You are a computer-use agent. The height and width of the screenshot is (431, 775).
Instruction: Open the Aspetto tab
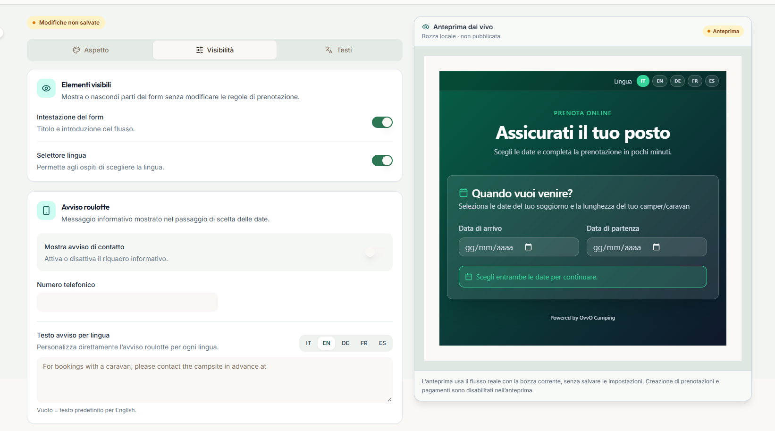(x=91, y=50)
